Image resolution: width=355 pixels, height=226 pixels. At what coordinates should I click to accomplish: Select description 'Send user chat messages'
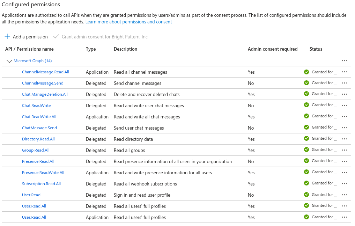pos(139,128)
